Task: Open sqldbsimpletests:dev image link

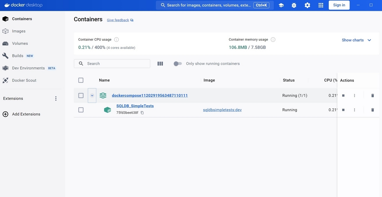Action: 222,110
